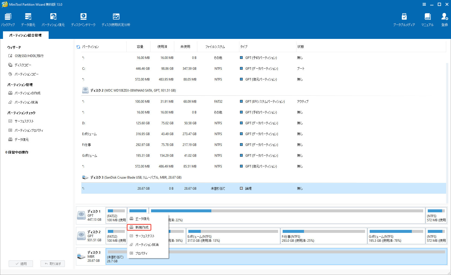
Task: Start ディスクベンチマーク (Disk Benchmark)
Action: click(x=83, y=19)
